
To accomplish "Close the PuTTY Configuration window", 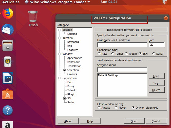I will [x=166, y=18].
